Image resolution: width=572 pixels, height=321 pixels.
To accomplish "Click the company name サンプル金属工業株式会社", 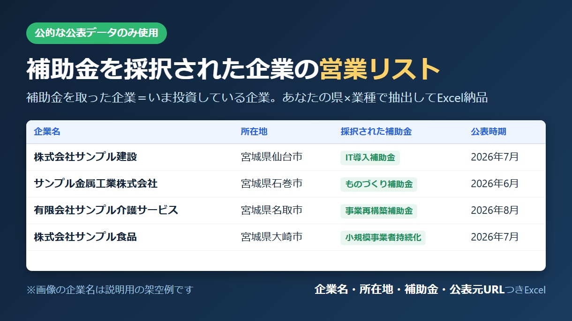I will point(96,183).
